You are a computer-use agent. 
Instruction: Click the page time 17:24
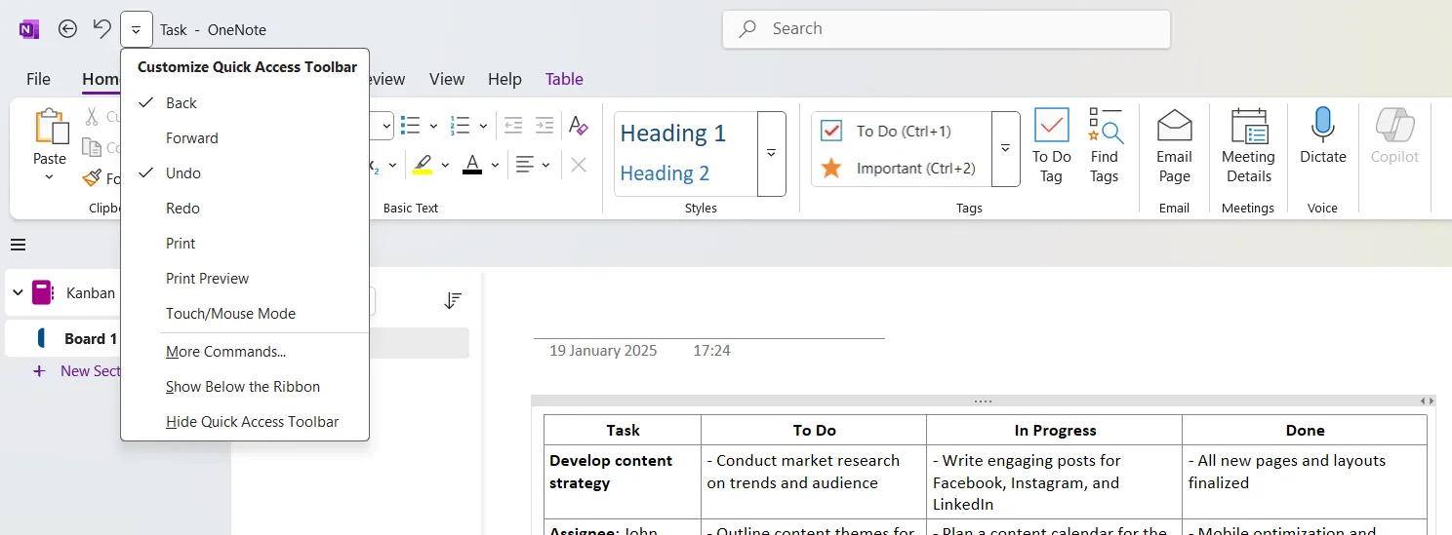[711, 351]
